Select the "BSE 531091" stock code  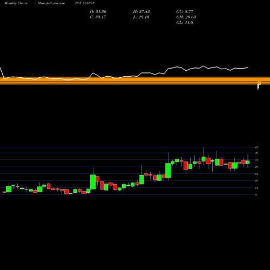coord(85,3)
